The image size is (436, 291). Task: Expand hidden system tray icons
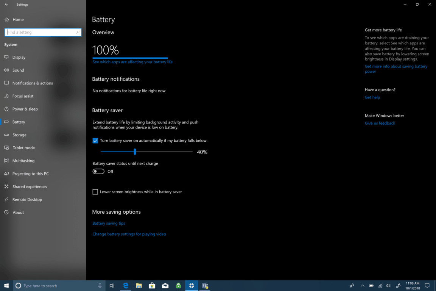(x=363, y=286)
